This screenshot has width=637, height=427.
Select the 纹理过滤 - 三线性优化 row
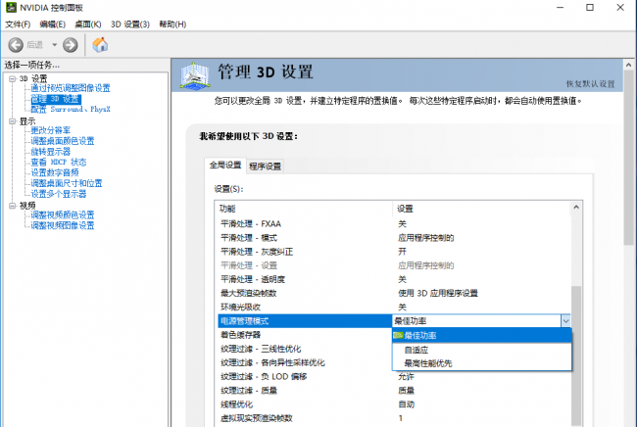305,349
